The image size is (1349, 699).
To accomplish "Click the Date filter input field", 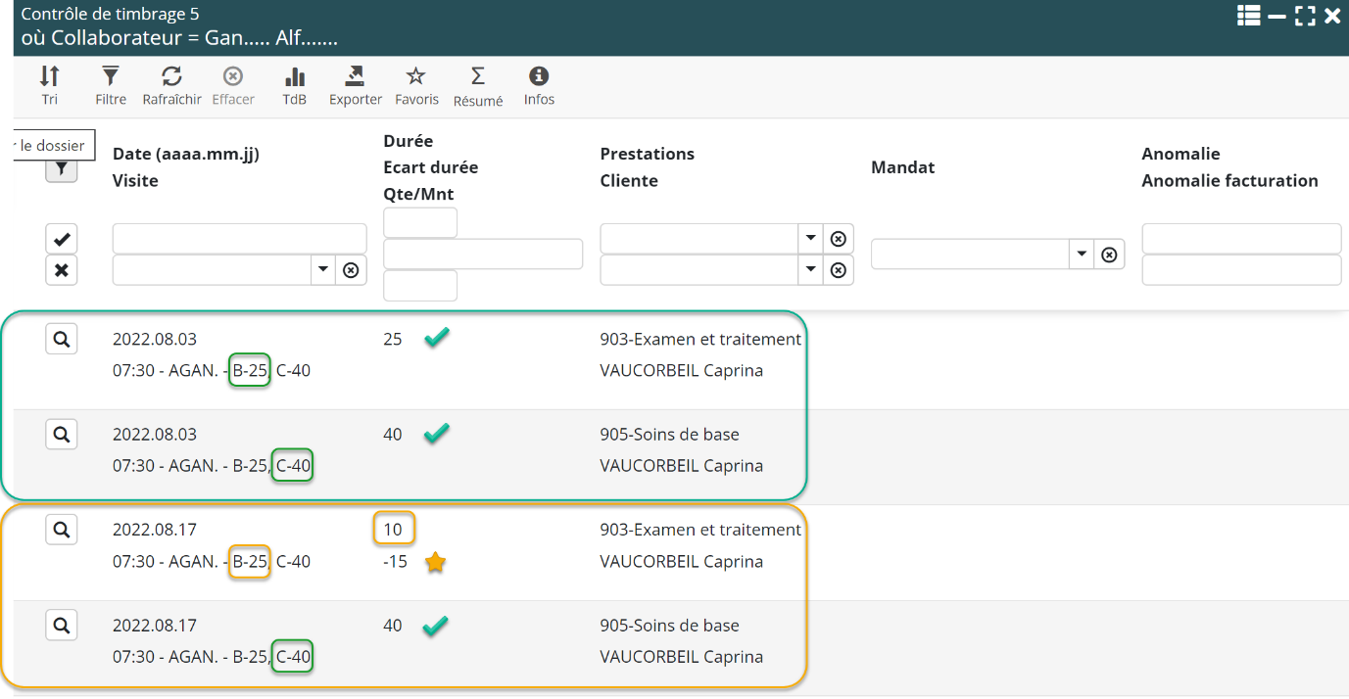I will 239,239.
